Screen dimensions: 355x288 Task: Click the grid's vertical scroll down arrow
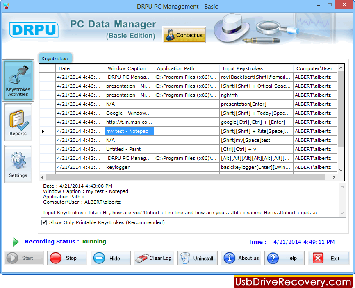[x=341, y=170]
